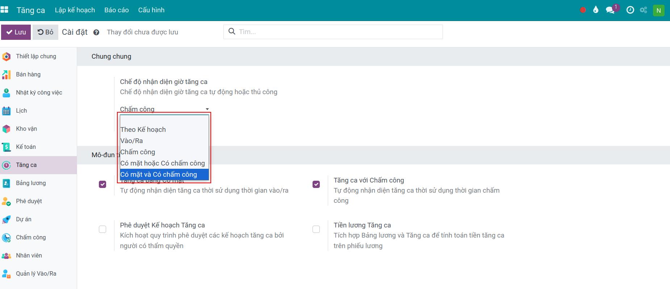Click the Thay đổi chưa được lưu text

[142, 32]
